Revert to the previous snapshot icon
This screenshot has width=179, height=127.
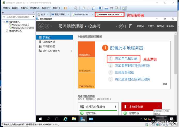point(88,8)
